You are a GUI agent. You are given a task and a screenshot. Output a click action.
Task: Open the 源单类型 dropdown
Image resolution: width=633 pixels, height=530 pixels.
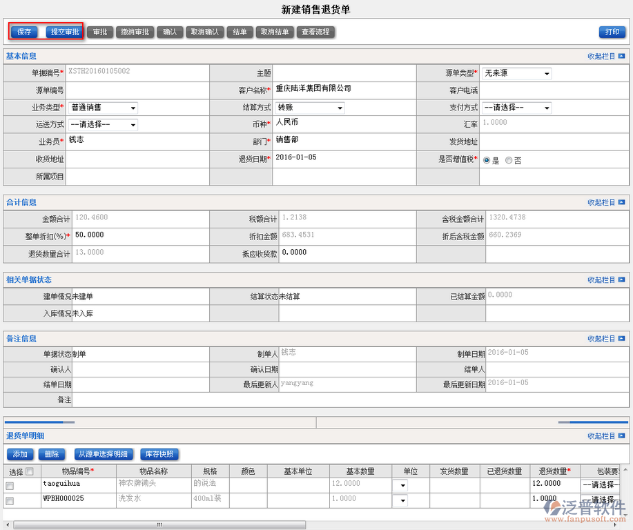pyautogui.click(x=516, y=74)
